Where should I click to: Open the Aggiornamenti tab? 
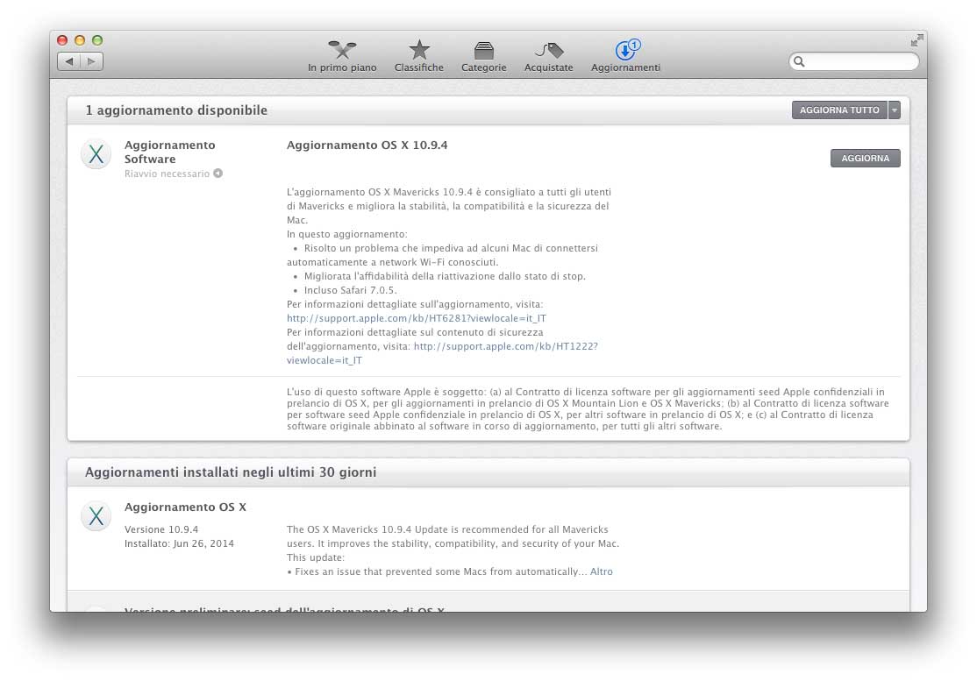625,56
